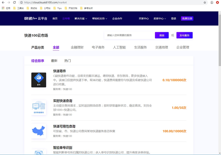Click the scrollbar down arrow
Screen dimensions: 221x155
coord(220,153)
